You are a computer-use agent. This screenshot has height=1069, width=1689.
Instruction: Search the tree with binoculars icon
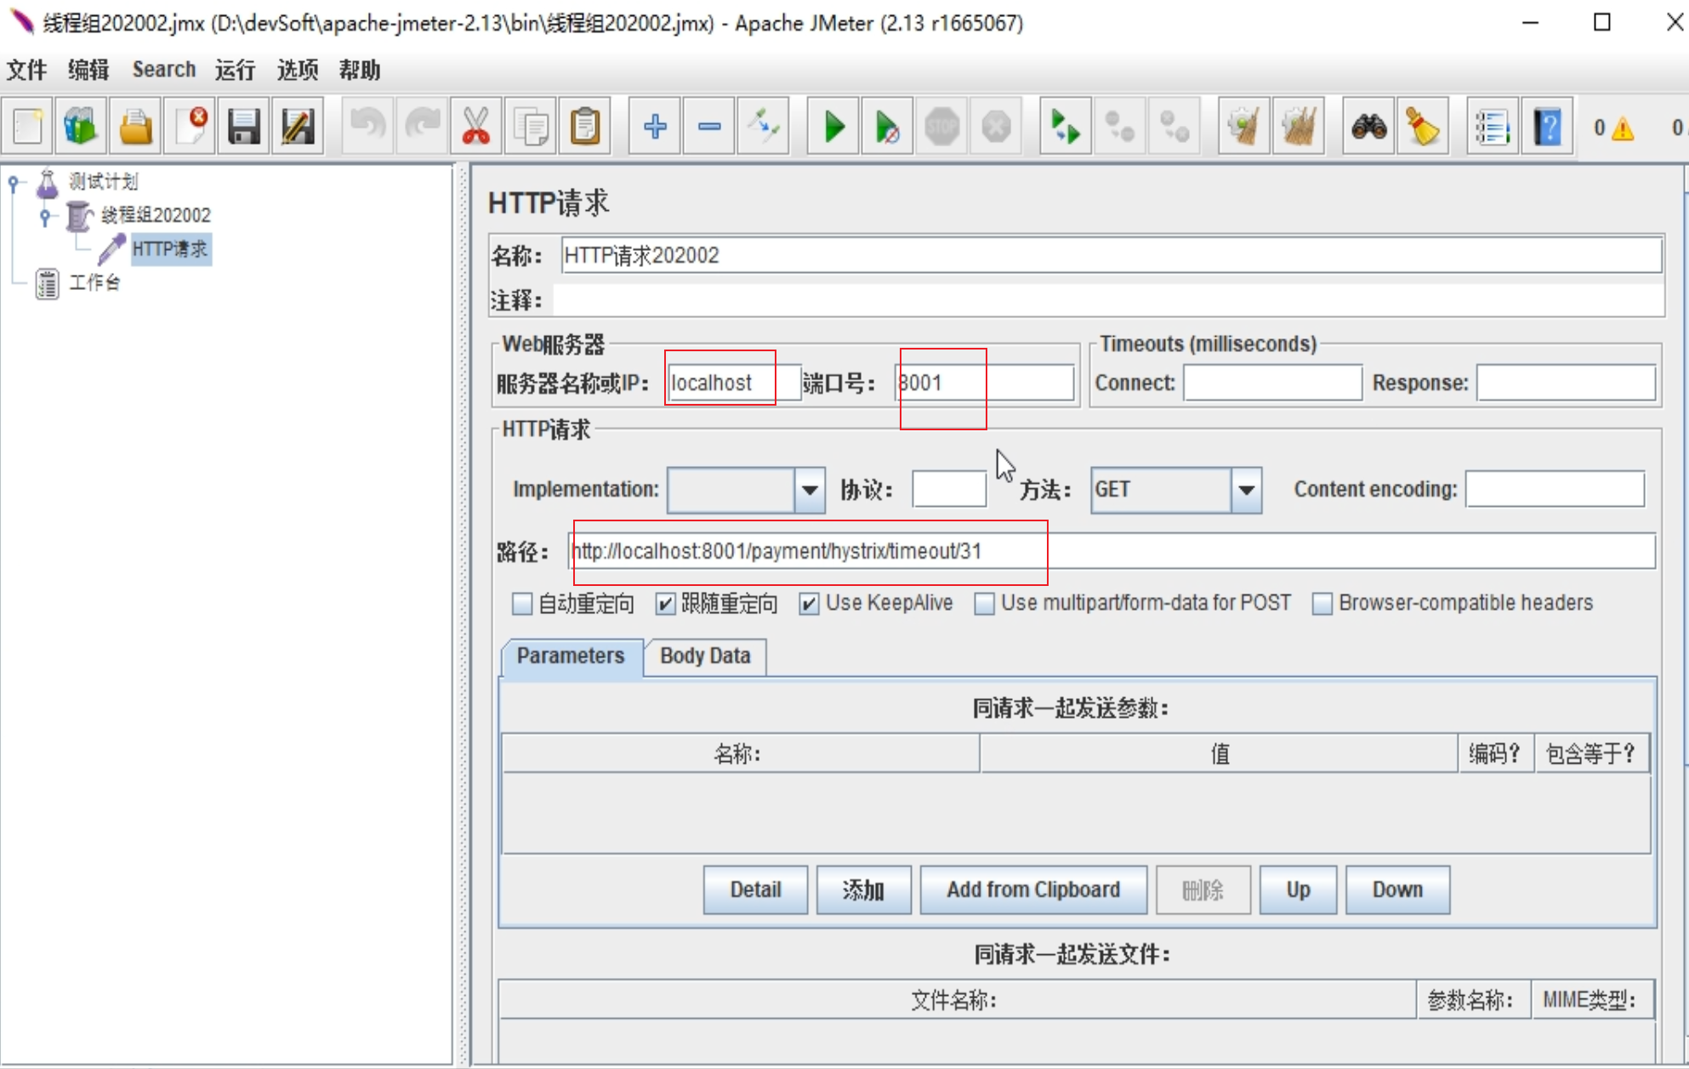pyautogui.click(x=1368, y=128)
